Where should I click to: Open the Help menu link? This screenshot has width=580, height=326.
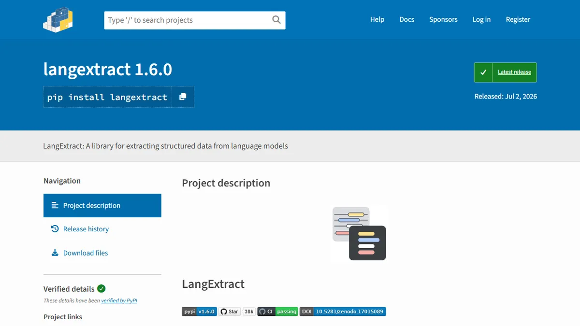377,19
